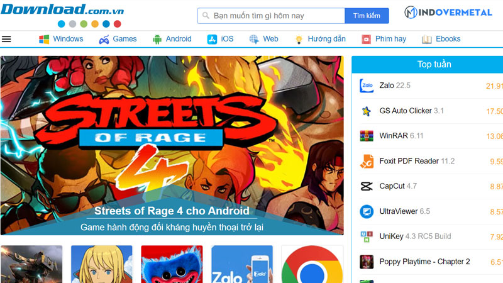Click the UniKey icon in the list
Image resolution: width=503 pixels, height=283 pixels.
pos(367,236)
